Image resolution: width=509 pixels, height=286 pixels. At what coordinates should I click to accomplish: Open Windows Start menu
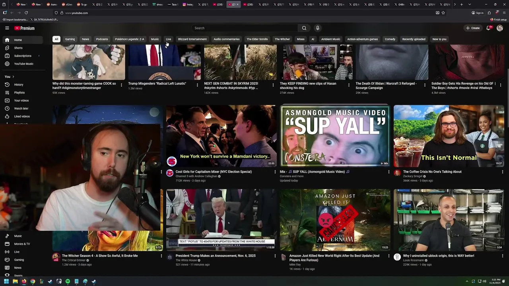click(x=6, y=282)
